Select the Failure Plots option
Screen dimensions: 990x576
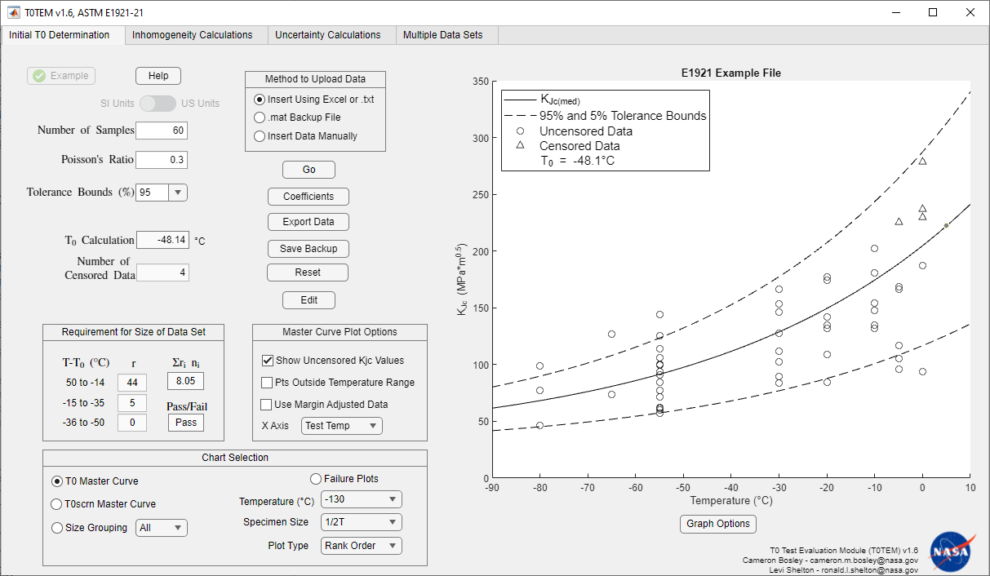tap(344, 479)
